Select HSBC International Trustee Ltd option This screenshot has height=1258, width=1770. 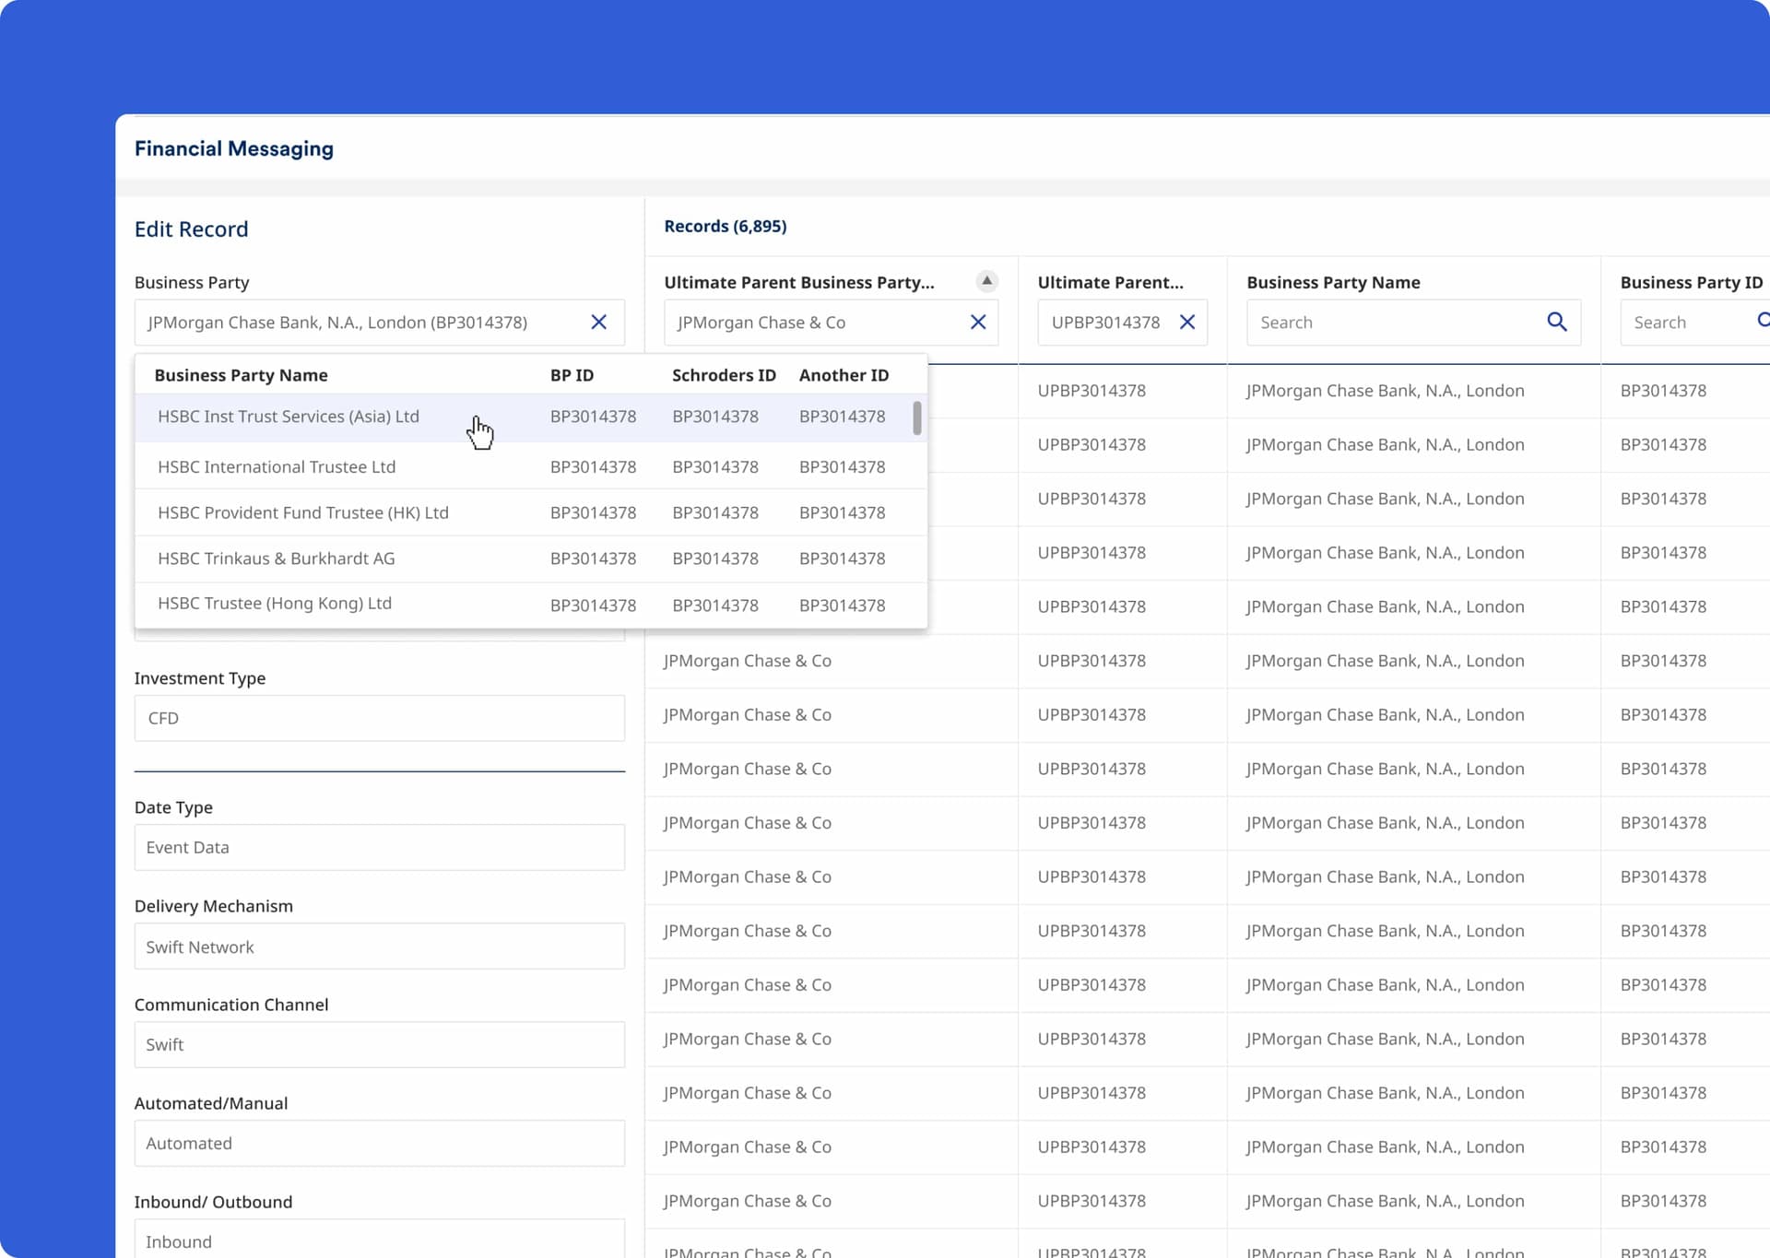pos(530,466)
